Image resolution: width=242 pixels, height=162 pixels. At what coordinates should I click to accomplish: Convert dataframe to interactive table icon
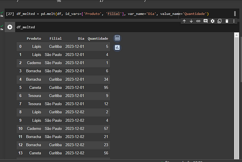pyautogui.click(x=117, y=38)
